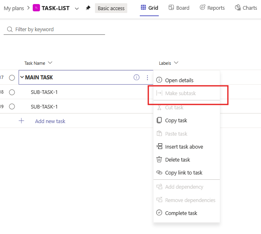
Task: Click the Copy task clipboard icon
Action: point(159,120)
